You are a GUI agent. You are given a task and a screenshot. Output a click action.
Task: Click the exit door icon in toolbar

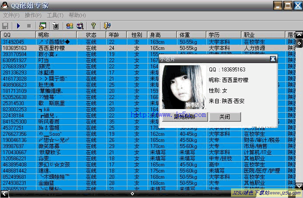coord(107,26)
